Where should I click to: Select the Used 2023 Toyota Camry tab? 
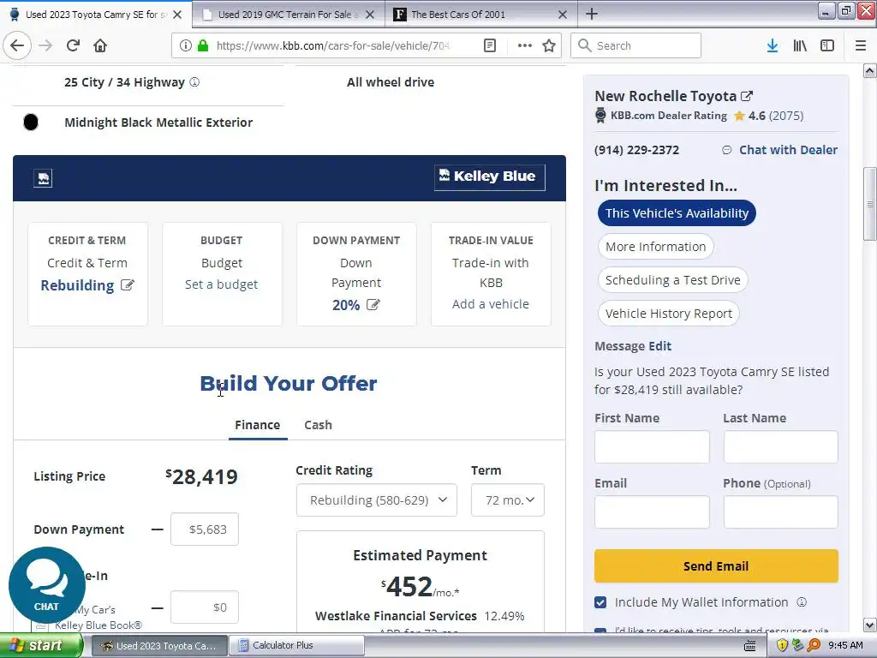click(x=95, y=15)
